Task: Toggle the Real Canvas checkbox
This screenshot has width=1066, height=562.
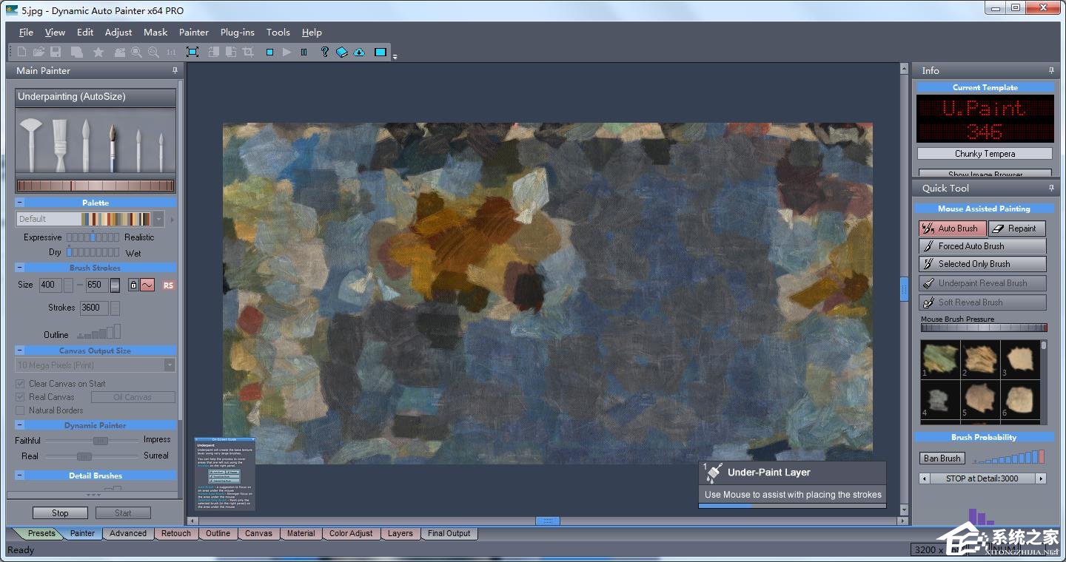Action: tap(21, 397)
